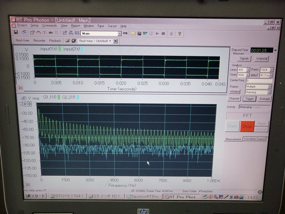Click the magnifier zoom toolbar icon
285x214 pixels.
[57, 33]
